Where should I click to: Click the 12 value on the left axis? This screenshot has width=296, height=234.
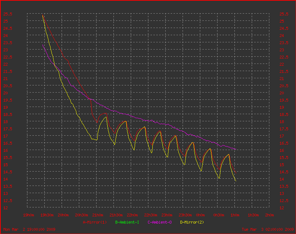5,208
